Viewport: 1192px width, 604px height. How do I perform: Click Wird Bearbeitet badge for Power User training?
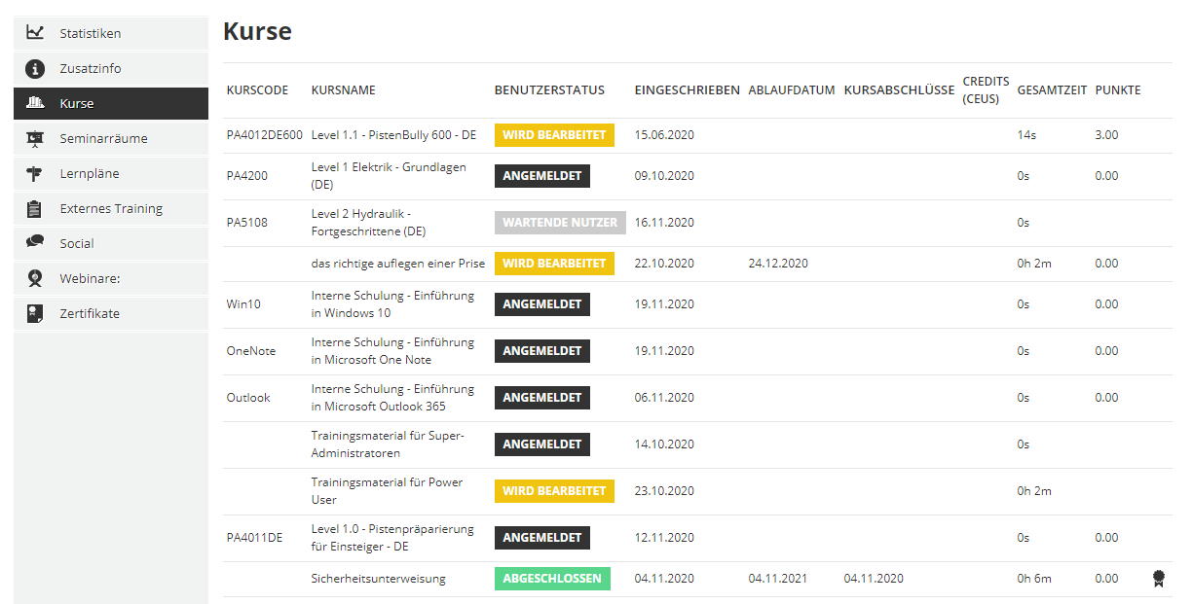click(x=554, y=491)
